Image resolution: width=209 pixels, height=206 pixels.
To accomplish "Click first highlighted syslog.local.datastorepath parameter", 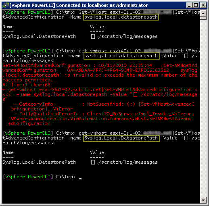I will click(x=121, y=17).
